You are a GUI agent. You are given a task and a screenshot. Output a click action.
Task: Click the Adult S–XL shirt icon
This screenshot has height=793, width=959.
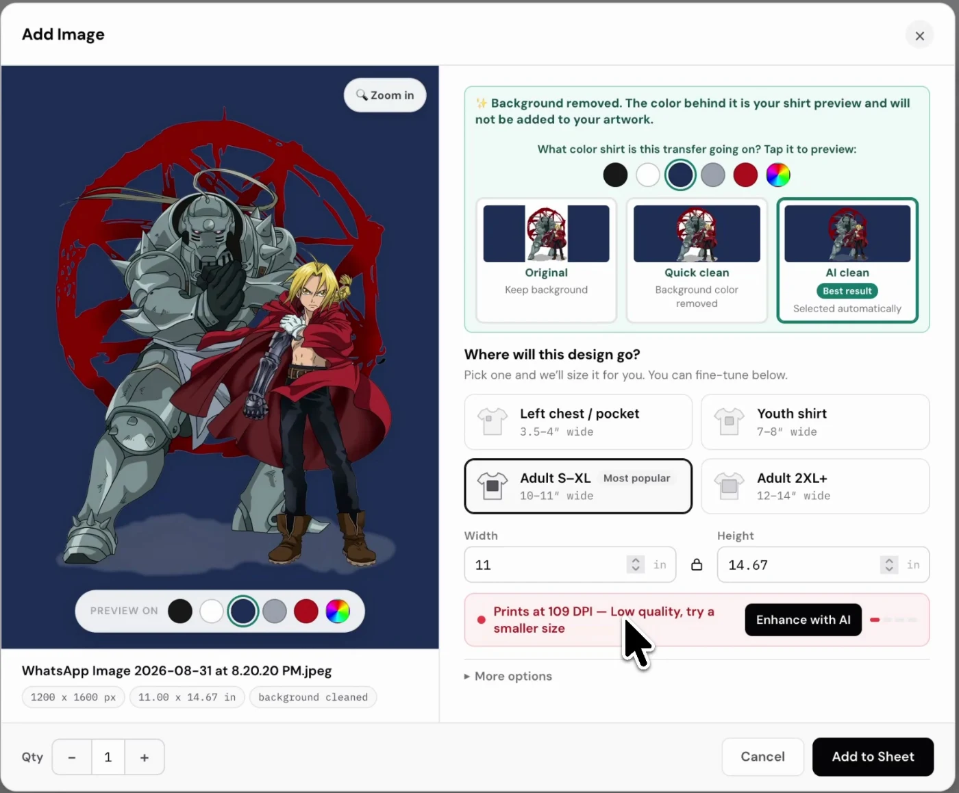(x=493, y=486)
